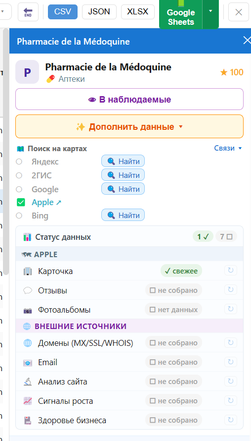
Task: Click не собрано in Домены row
Action: tap(173, 343)
